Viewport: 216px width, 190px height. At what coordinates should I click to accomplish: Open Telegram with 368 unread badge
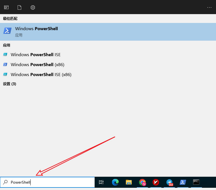(x=169, y=182)
